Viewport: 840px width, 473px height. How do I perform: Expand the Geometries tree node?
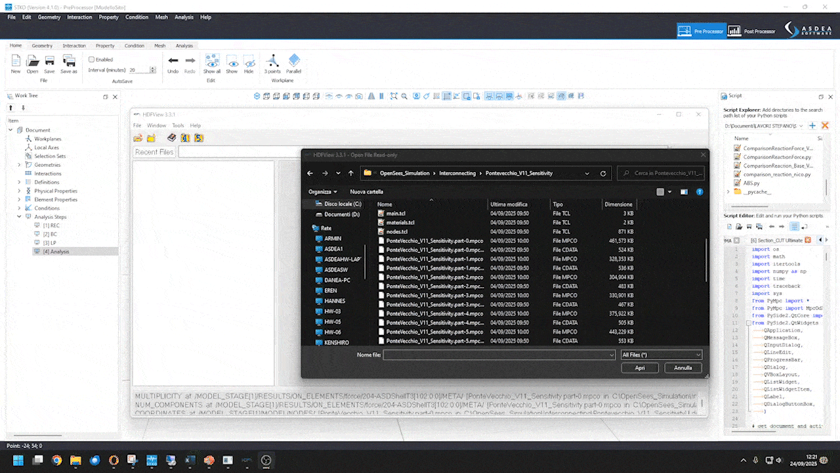pyautogui.click(x=19, y=165)
